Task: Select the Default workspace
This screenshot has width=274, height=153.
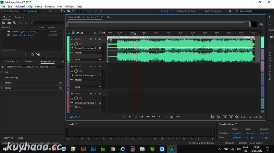Action: click(164, 11)
